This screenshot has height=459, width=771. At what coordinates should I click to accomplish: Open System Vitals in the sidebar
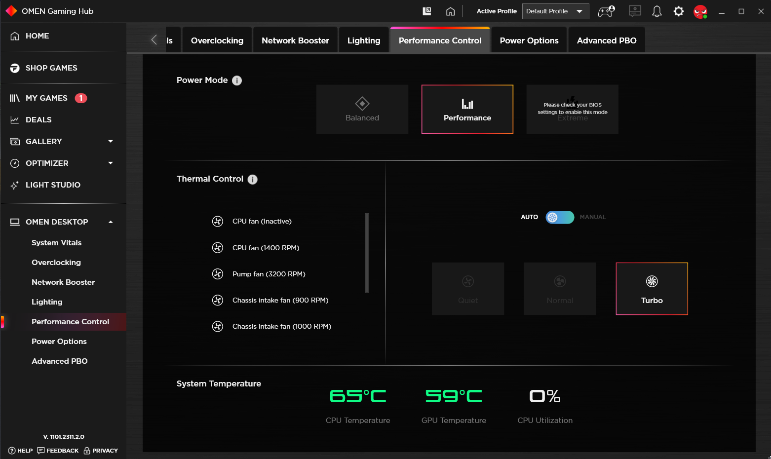click(x=57, y=243)
